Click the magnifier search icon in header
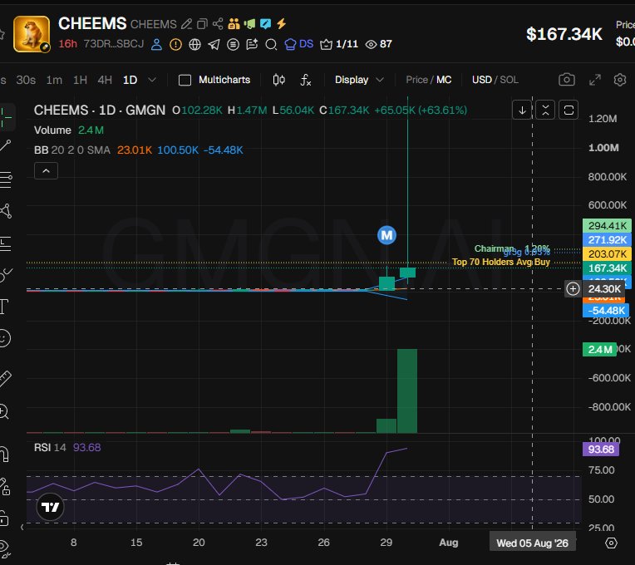Image resolution: width=635 pixels, height=565 pixels. [x=271, y=44]
